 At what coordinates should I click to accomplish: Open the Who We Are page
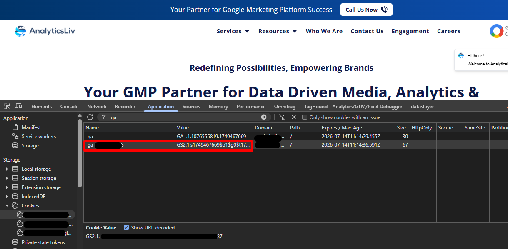pos(324,31)
